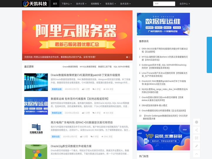
Task: Open article 数据库运维 包年签约代维服务
Action: click(x=79, y=99)
